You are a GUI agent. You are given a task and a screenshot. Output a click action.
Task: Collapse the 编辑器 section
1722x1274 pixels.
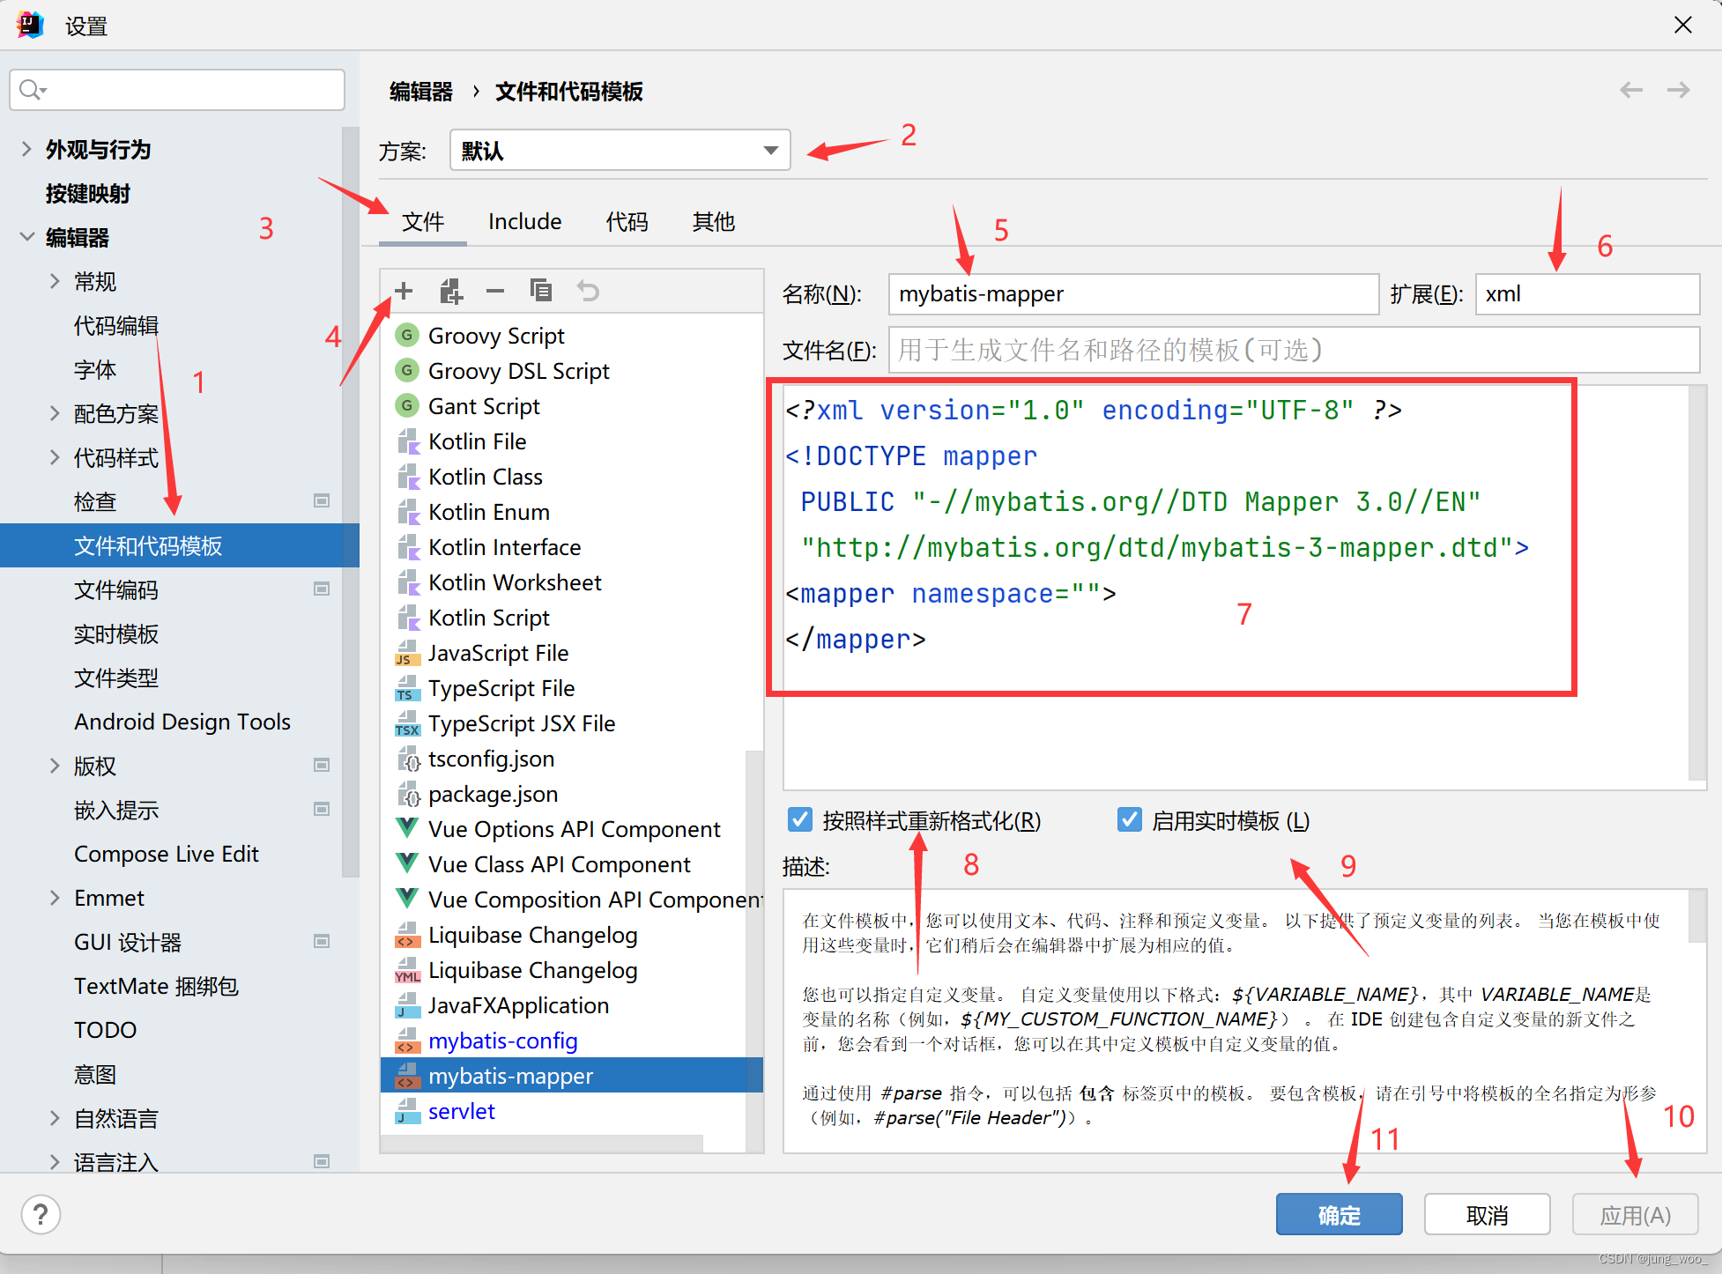coord(26,236)
